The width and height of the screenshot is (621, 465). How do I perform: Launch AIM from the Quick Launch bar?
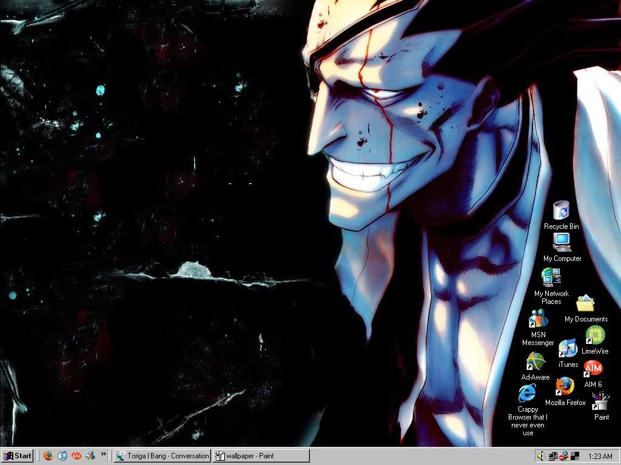[x=76, y=456]
